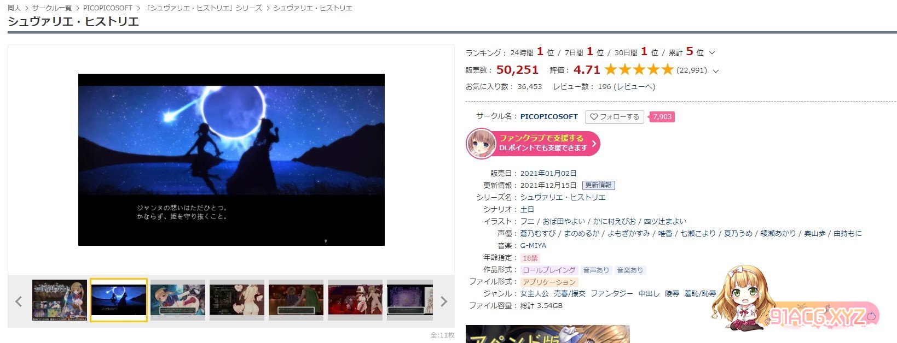Select the sixth gallery thumbnail
The width and height of the screenshot is (897, 343).
click(355, 300)
